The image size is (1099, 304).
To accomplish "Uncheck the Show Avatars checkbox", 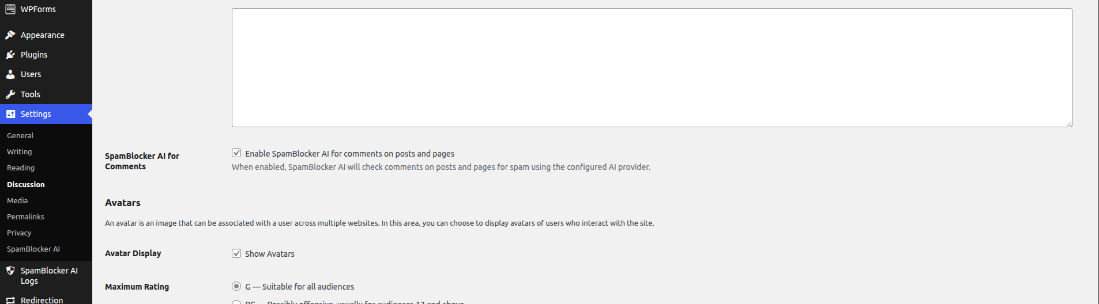I will (236, 253).
